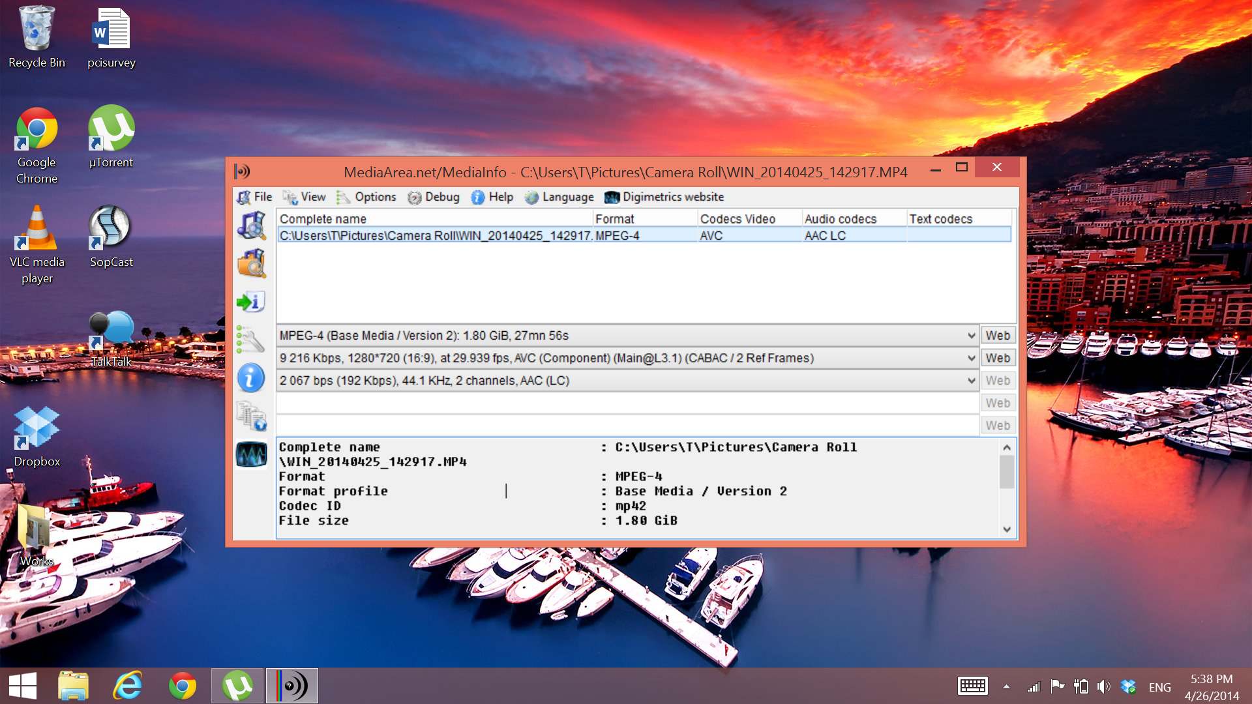Click the documents with globe icon
This screenshot has width=1252, height=704.
252,416
